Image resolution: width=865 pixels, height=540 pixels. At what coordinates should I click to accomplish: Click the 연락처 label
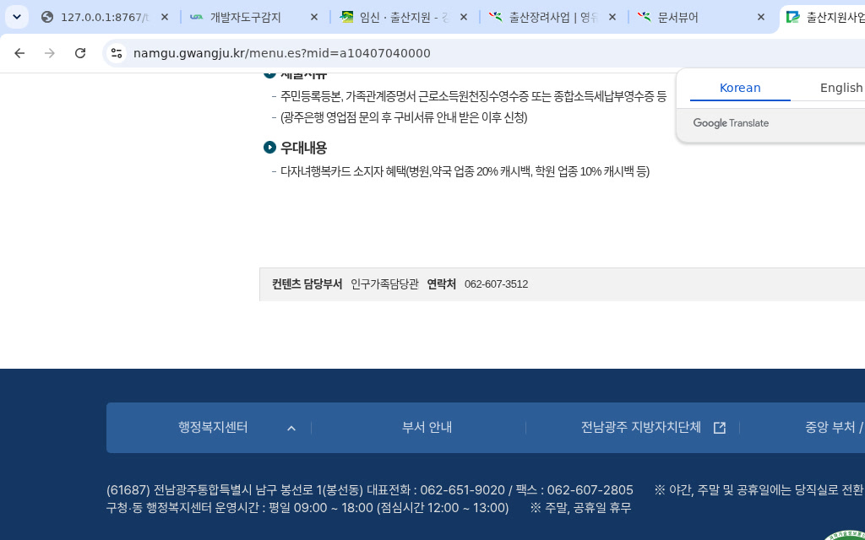coord(441,283)
